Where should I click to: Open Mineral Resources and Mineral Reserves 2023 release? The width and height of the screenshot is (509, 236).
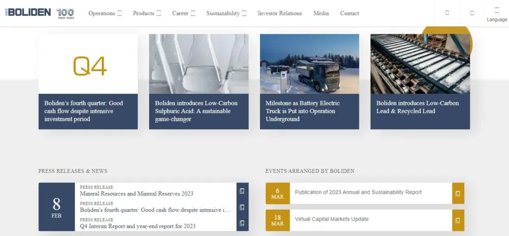pos(137,194)
